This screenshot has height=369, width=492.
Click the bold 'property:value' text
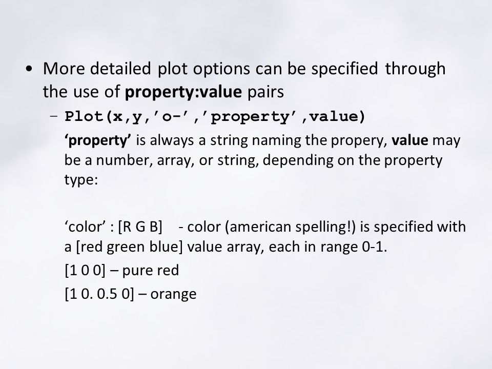183,92
